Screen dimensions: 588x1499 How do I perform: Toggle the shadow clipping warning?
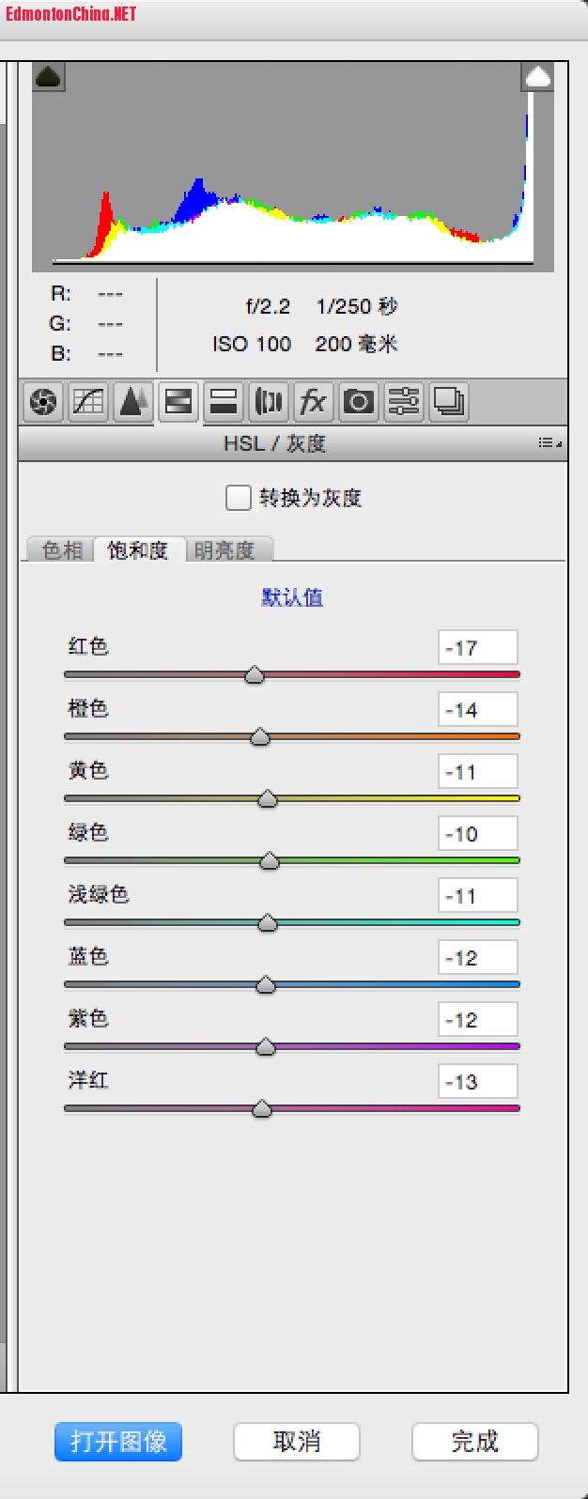48,78
